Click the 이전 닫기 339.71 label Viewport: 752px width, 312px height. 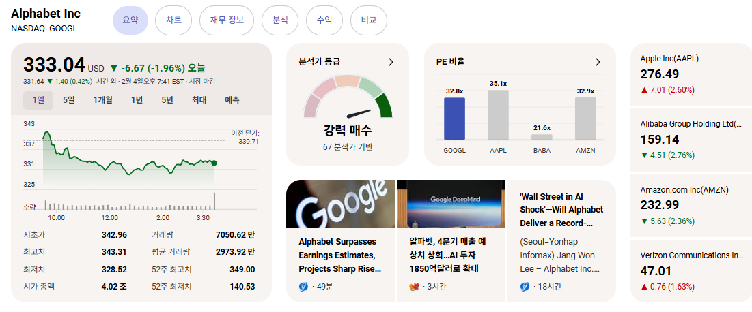[x=245, y=137]
